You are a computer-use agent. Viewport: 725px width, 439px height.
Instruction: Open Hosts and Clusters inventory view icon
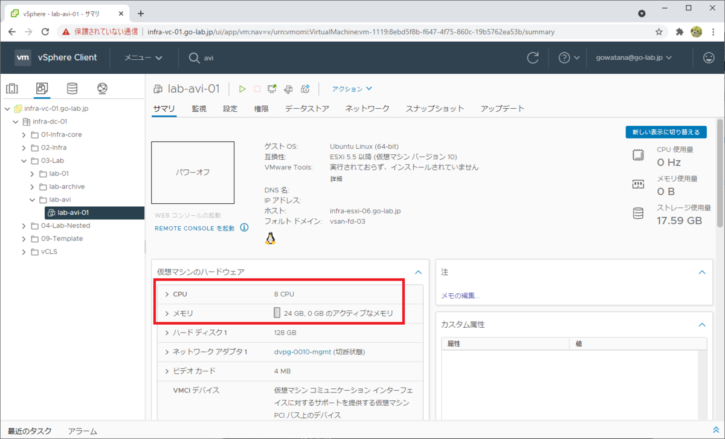(x=12, y=89)
